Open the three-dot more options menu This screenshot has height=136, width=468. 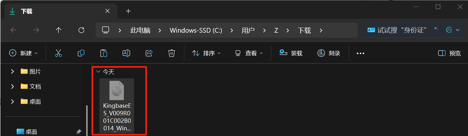click(x=360, y=53)
